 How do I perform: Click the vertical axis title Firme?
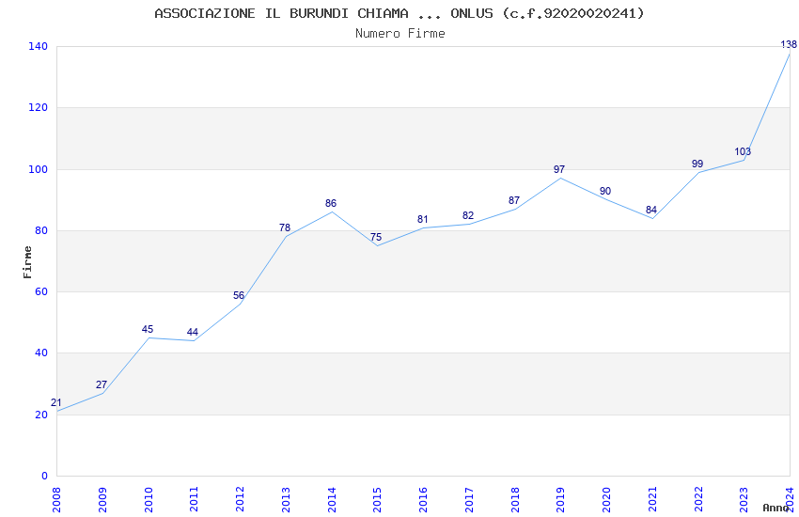tap(27, 262)
